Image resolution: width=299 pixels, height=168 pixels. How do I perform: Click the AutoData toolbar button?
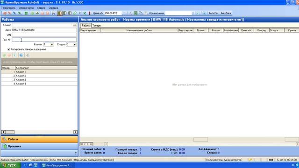click(x=226, y=13)
